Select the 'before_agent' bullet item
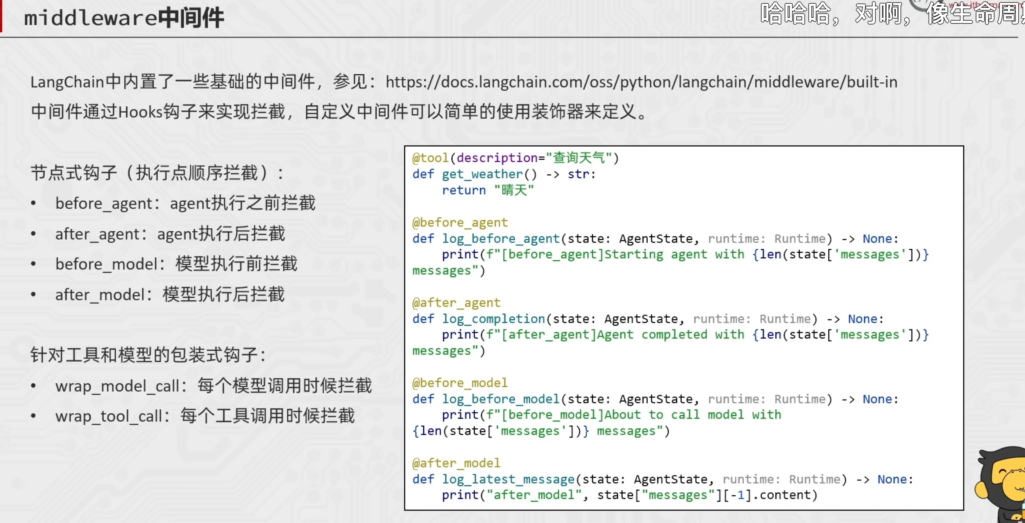Screen dimensions: 1025x523 click(185, 203)
